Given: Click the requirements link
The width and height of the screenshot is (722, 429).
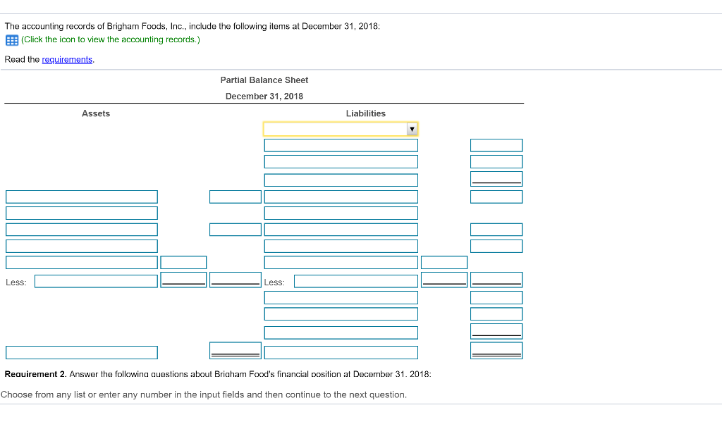Looking at the screenshot, I should (66, 59).
